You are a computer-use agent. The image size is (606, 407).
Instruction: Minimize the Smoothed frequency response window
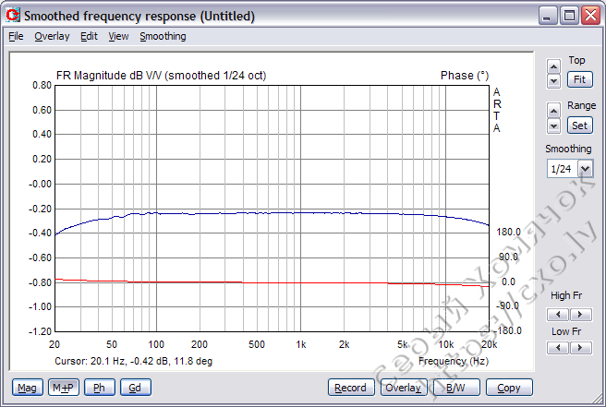coord(548,16)
